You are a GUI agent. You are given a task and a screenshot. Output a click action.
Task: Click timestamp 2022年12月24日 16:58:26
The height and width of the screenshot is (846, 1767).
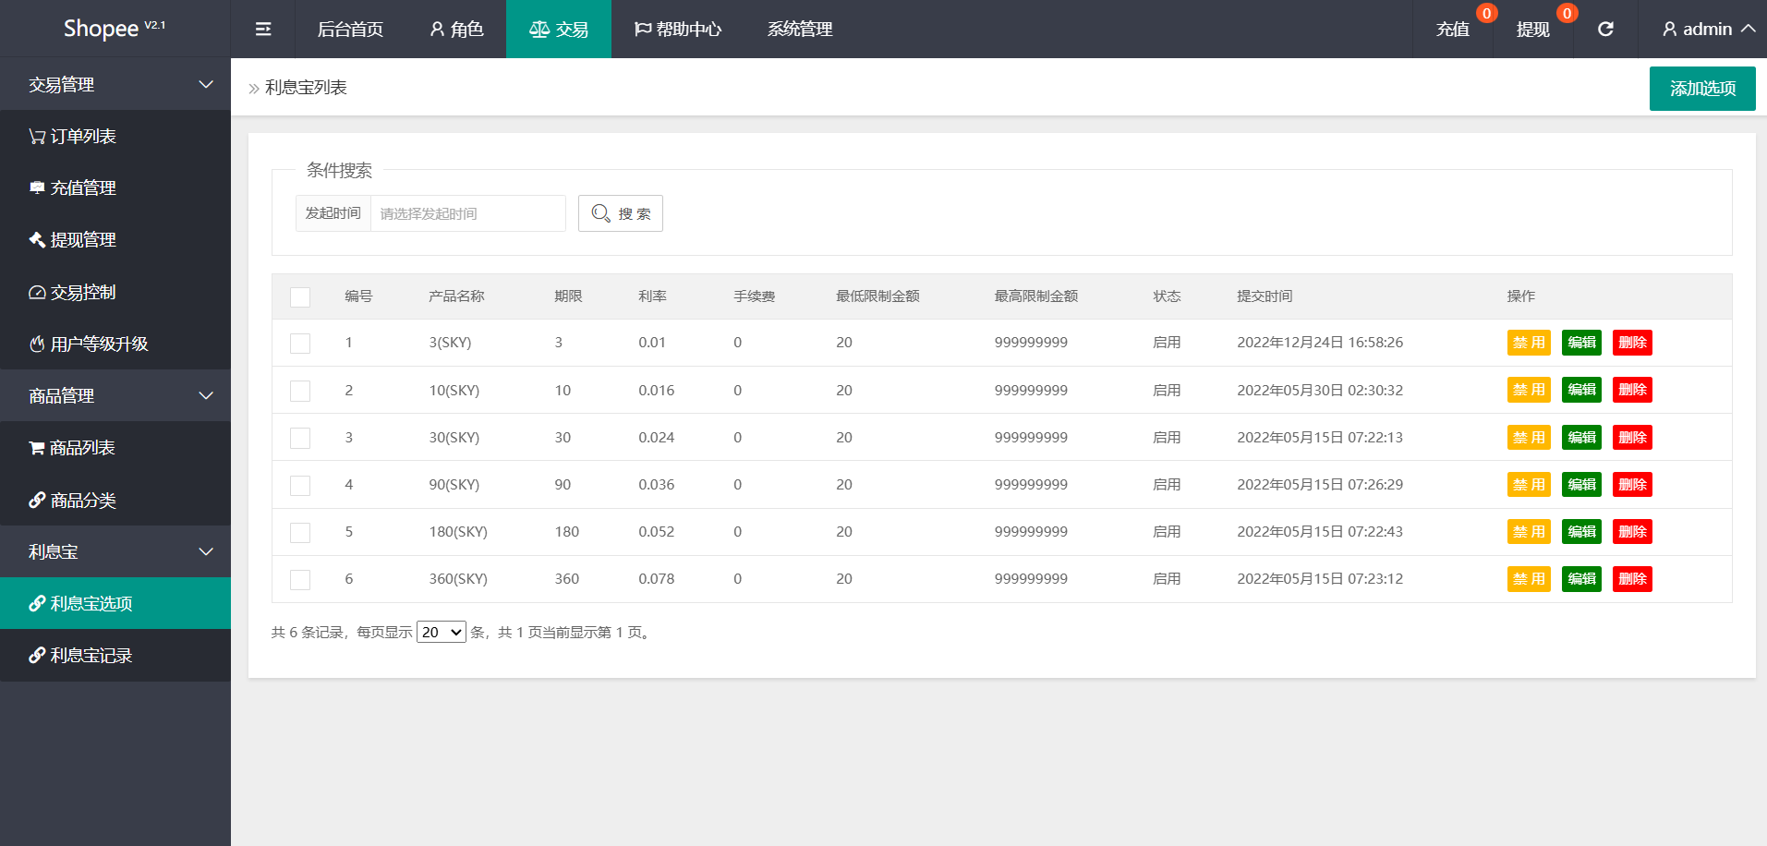point(1320,343)
